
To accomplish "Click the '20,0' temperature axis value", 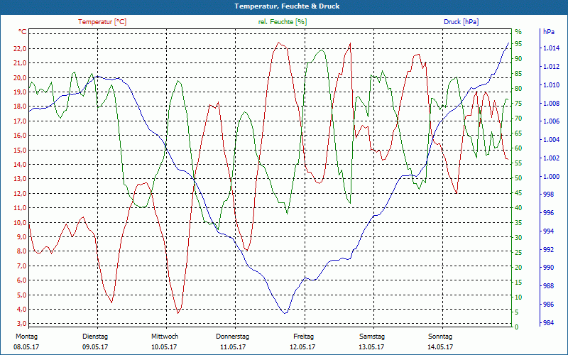I will 21,78.
